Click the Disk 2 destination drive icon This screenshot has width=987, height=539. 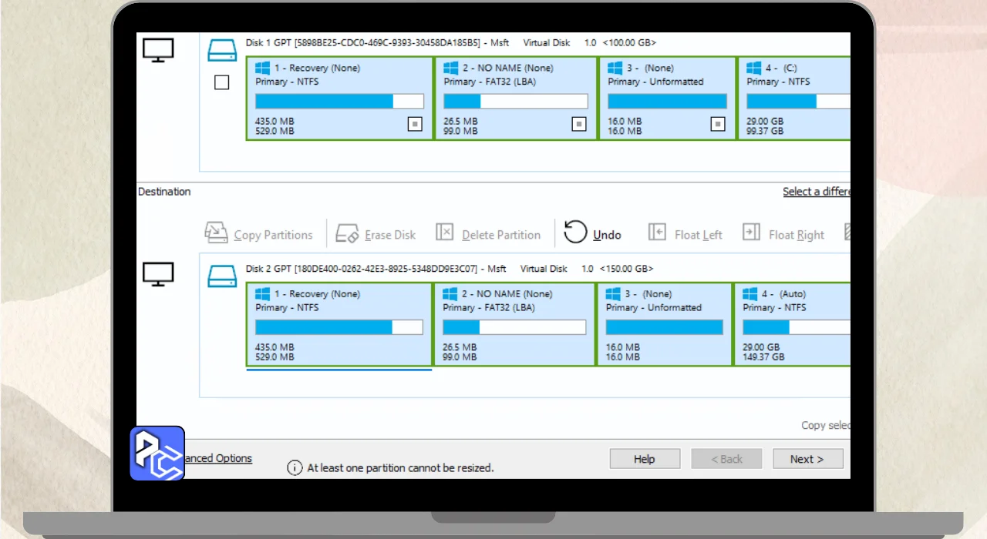(x=222, y=276)
